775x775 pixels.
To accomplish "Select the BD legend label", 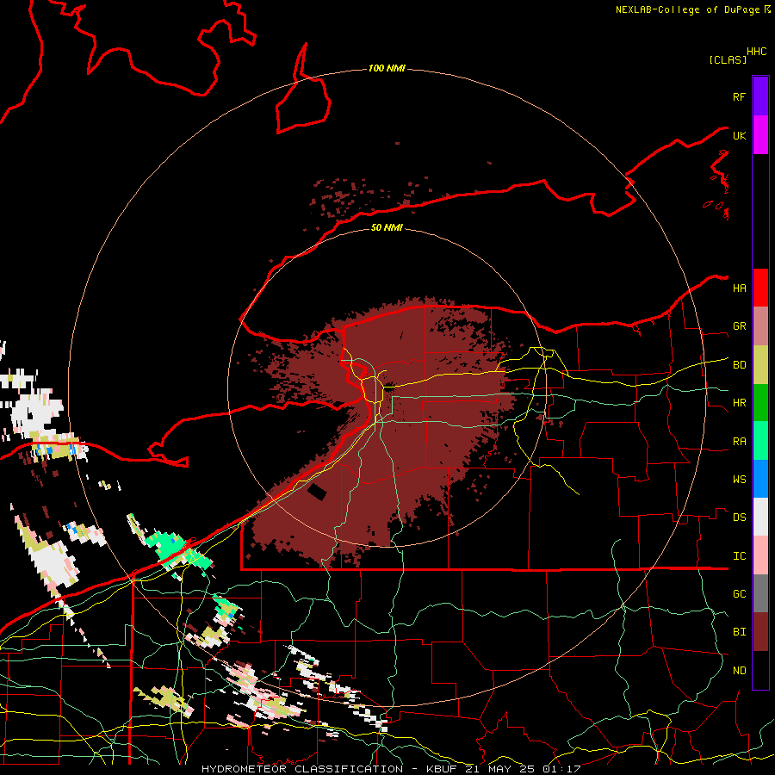I will click(x=739, y=365).
